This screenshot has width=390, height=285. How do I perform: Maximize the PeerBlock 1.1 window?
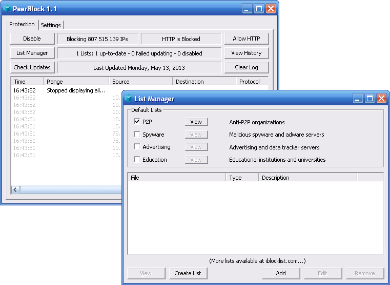click(259, 9)
